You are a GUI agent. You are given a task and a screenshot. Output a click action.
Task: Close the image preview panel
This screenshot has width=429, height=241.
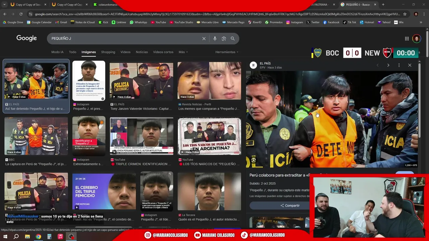point(410,65)
